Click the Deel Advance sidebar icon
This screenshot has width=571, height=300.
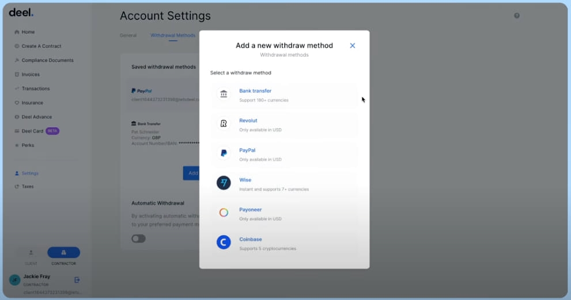pyautogui.click(x=17, y=117)
